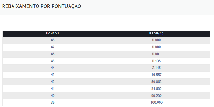
Task: Select the 39 points cell
Action: [x=53, y=103]
